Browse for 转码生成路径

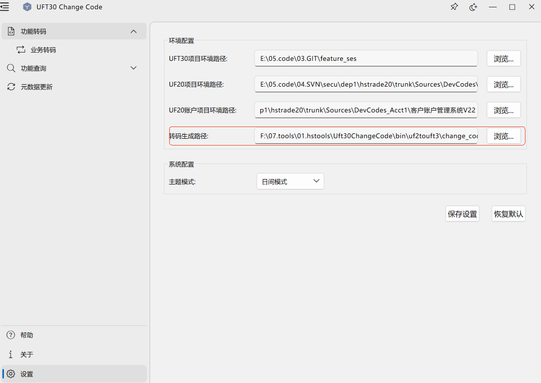point(504,136)
